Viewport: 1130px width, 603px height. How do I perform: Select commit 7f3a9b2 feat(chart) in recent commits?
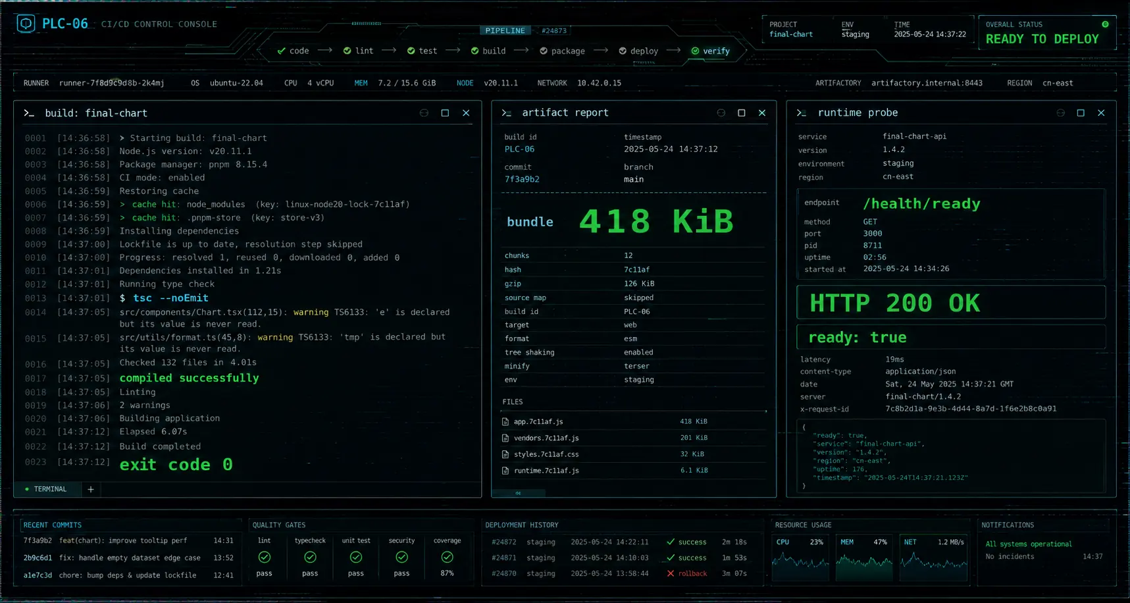coord(128,540)
